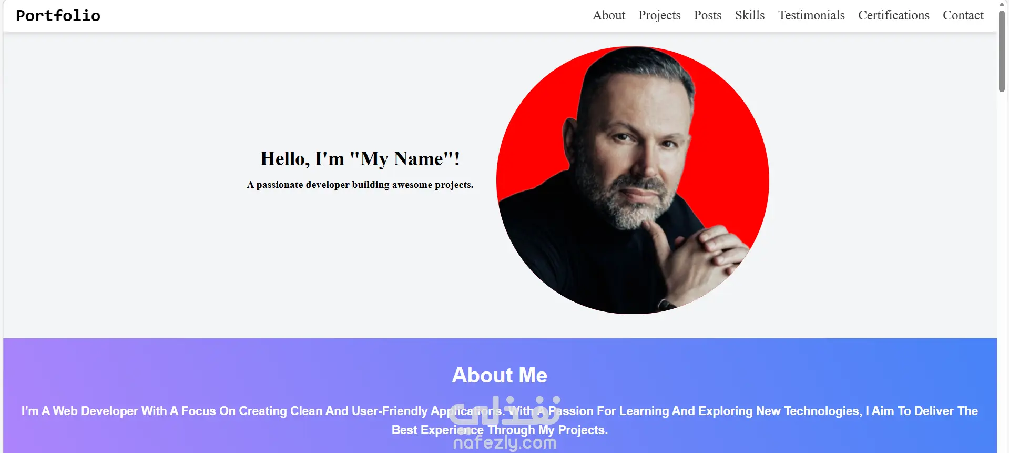Click the vertical scrollbar thumb
Screen dimensions: 1009x453
coord(1002,51)
